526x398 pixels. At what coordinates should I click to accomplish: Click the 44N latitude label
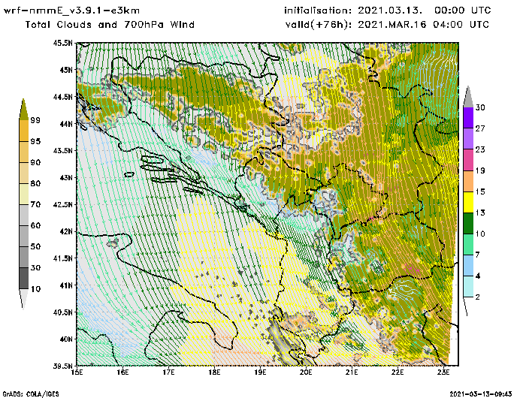(66, 124)
